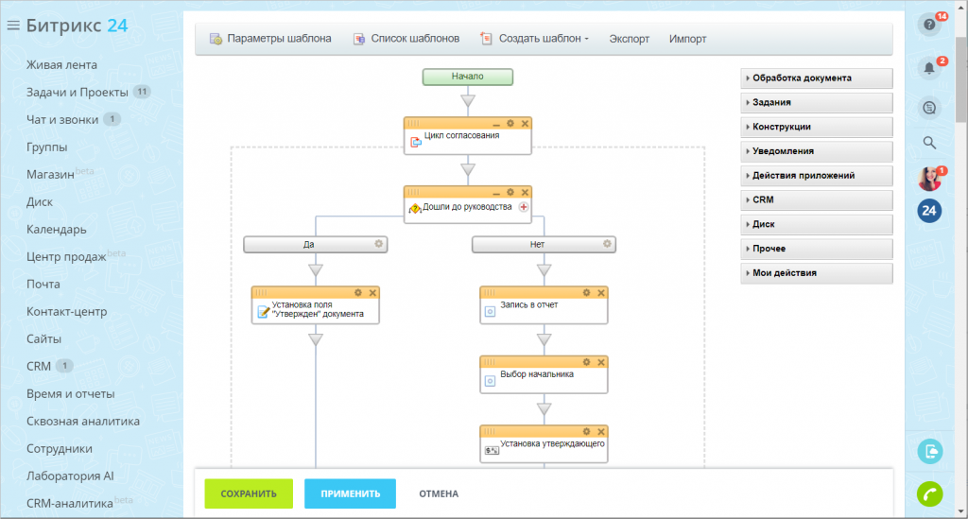Open the chat messenger icon in right bar
This screenshot has width=968, height=519.
[930, 108]
